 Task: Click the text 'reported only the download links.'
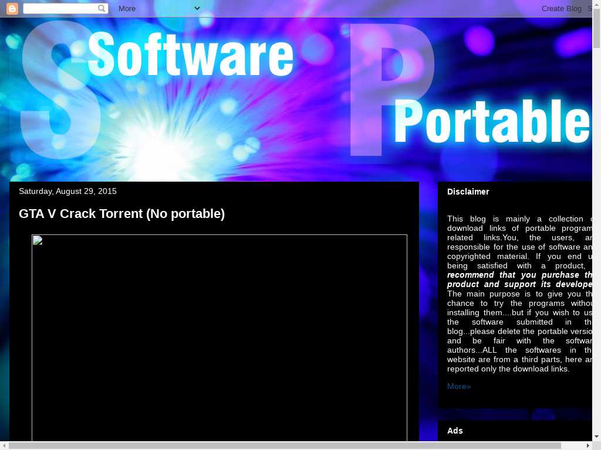click(508, 369)
